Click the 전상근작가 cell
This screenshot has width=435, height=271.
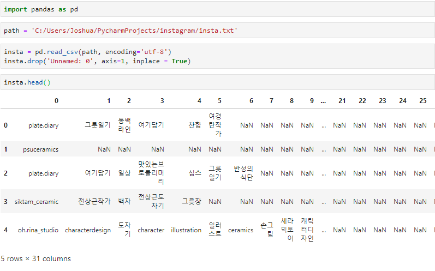pos(94,202)
